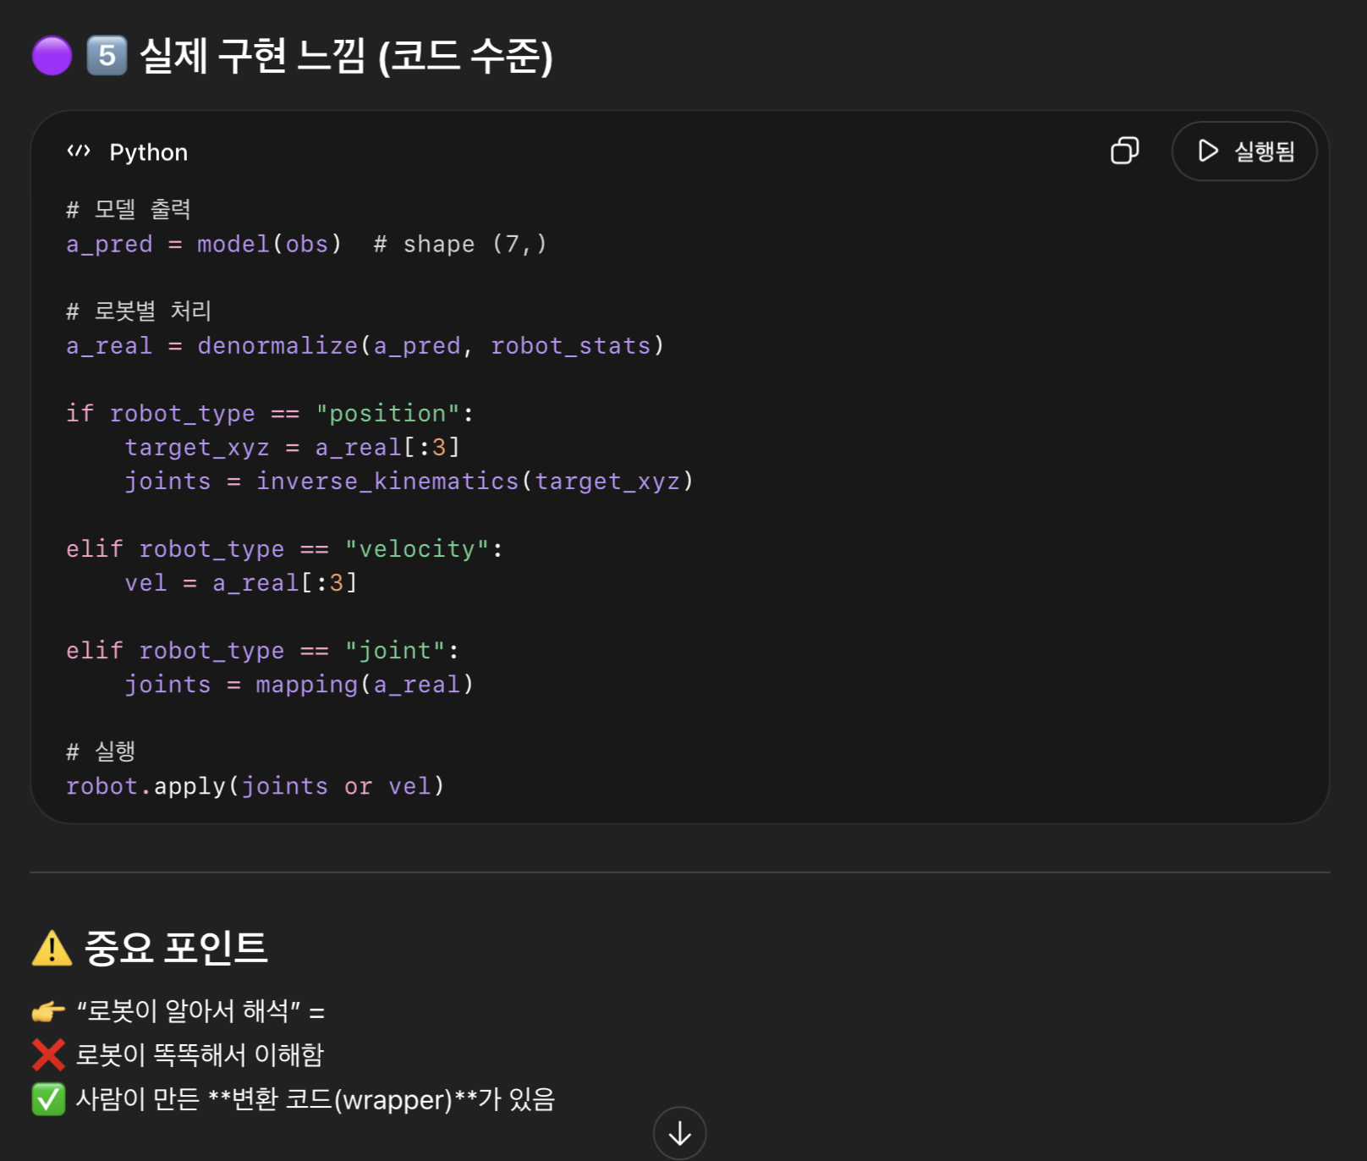
Task: Click the comment # 로봇별 처리
Action: pyautogui.click(x=139, y=311)
